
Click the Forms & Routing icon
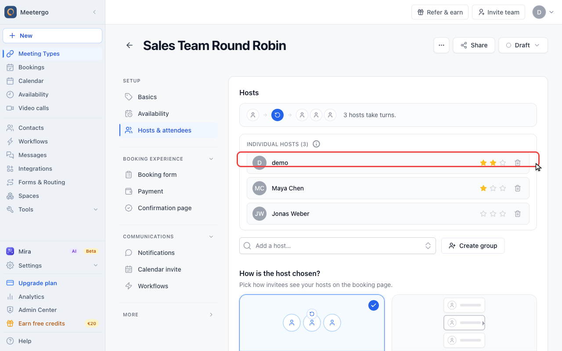(x=10, y=182)
